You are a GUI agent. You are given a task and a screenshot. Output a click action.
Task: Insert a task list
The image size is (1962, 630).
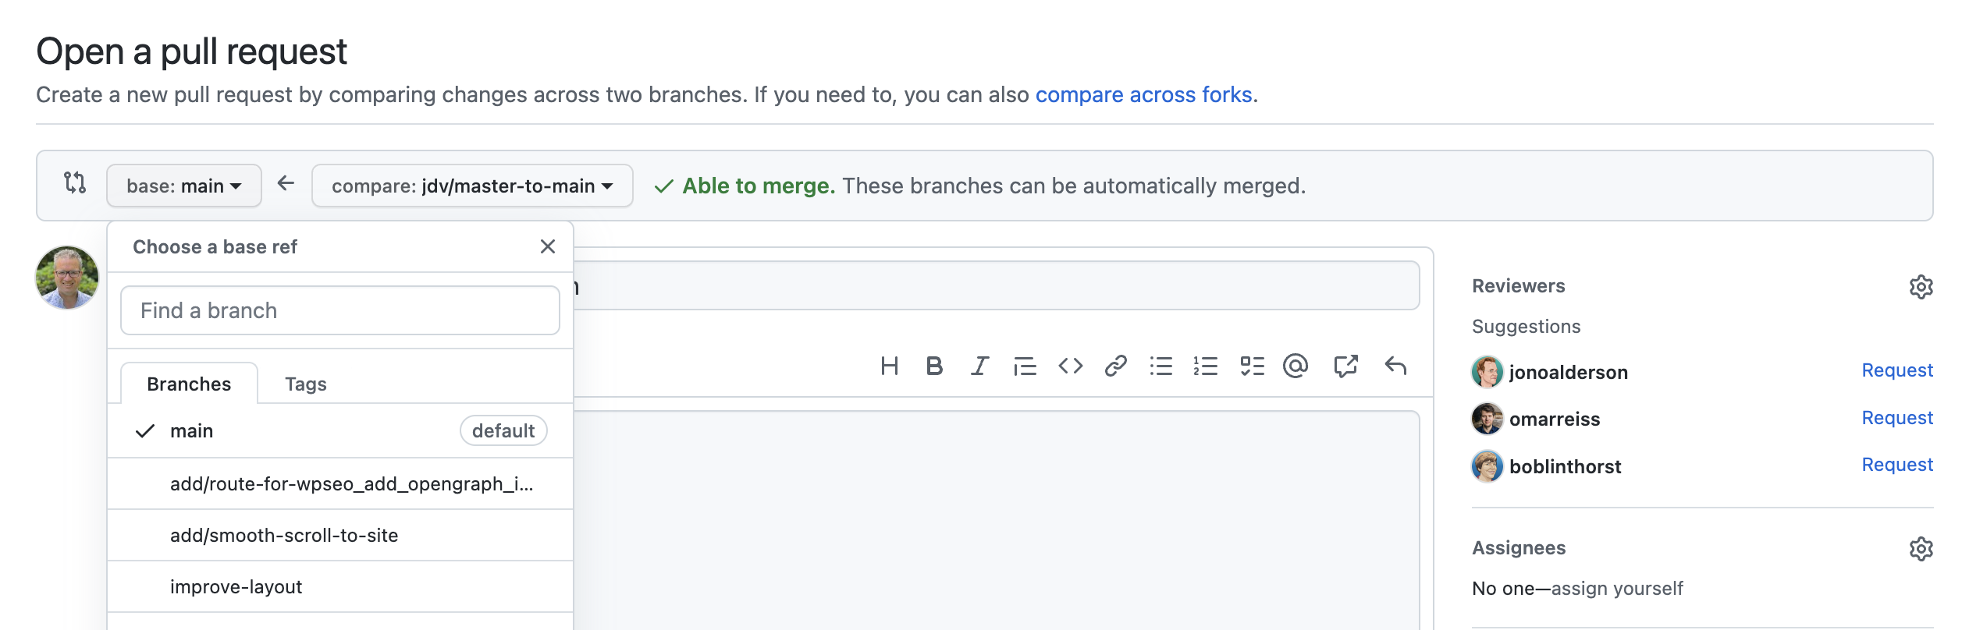[x=1252, y=365]
